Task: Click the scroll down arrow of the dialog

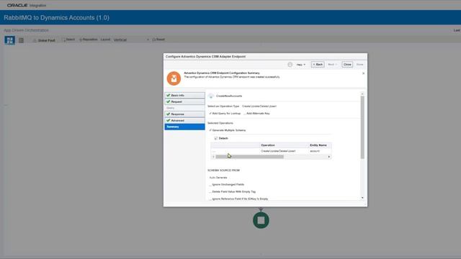Action: pos(362,198)
